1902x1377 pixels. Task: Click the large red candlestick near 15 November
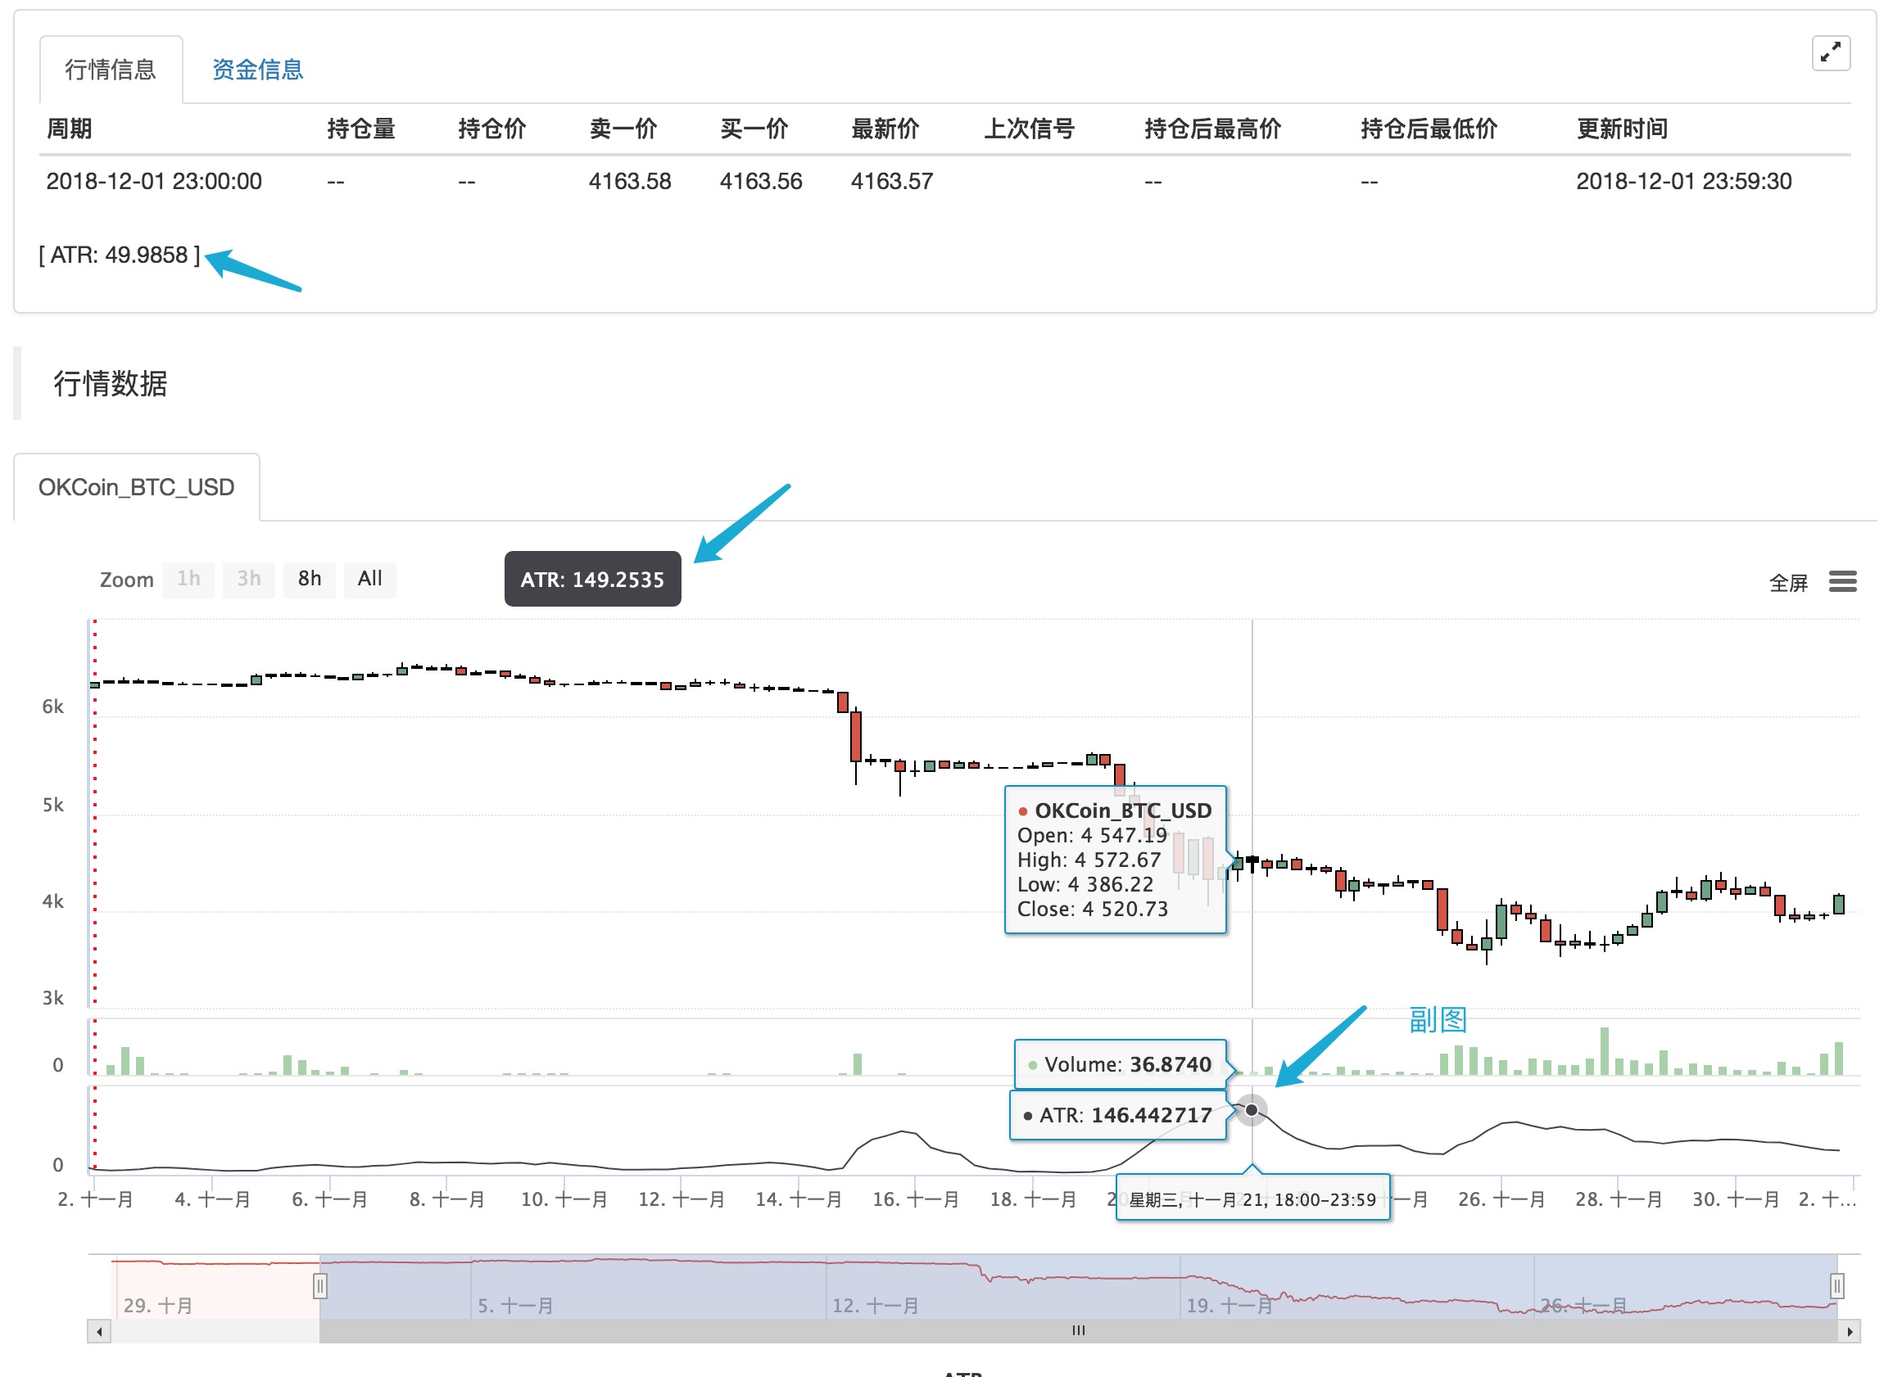tap(855, 736)
